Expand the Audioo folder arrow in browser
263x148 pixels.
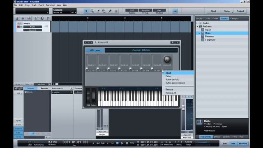tap(197, 23)
